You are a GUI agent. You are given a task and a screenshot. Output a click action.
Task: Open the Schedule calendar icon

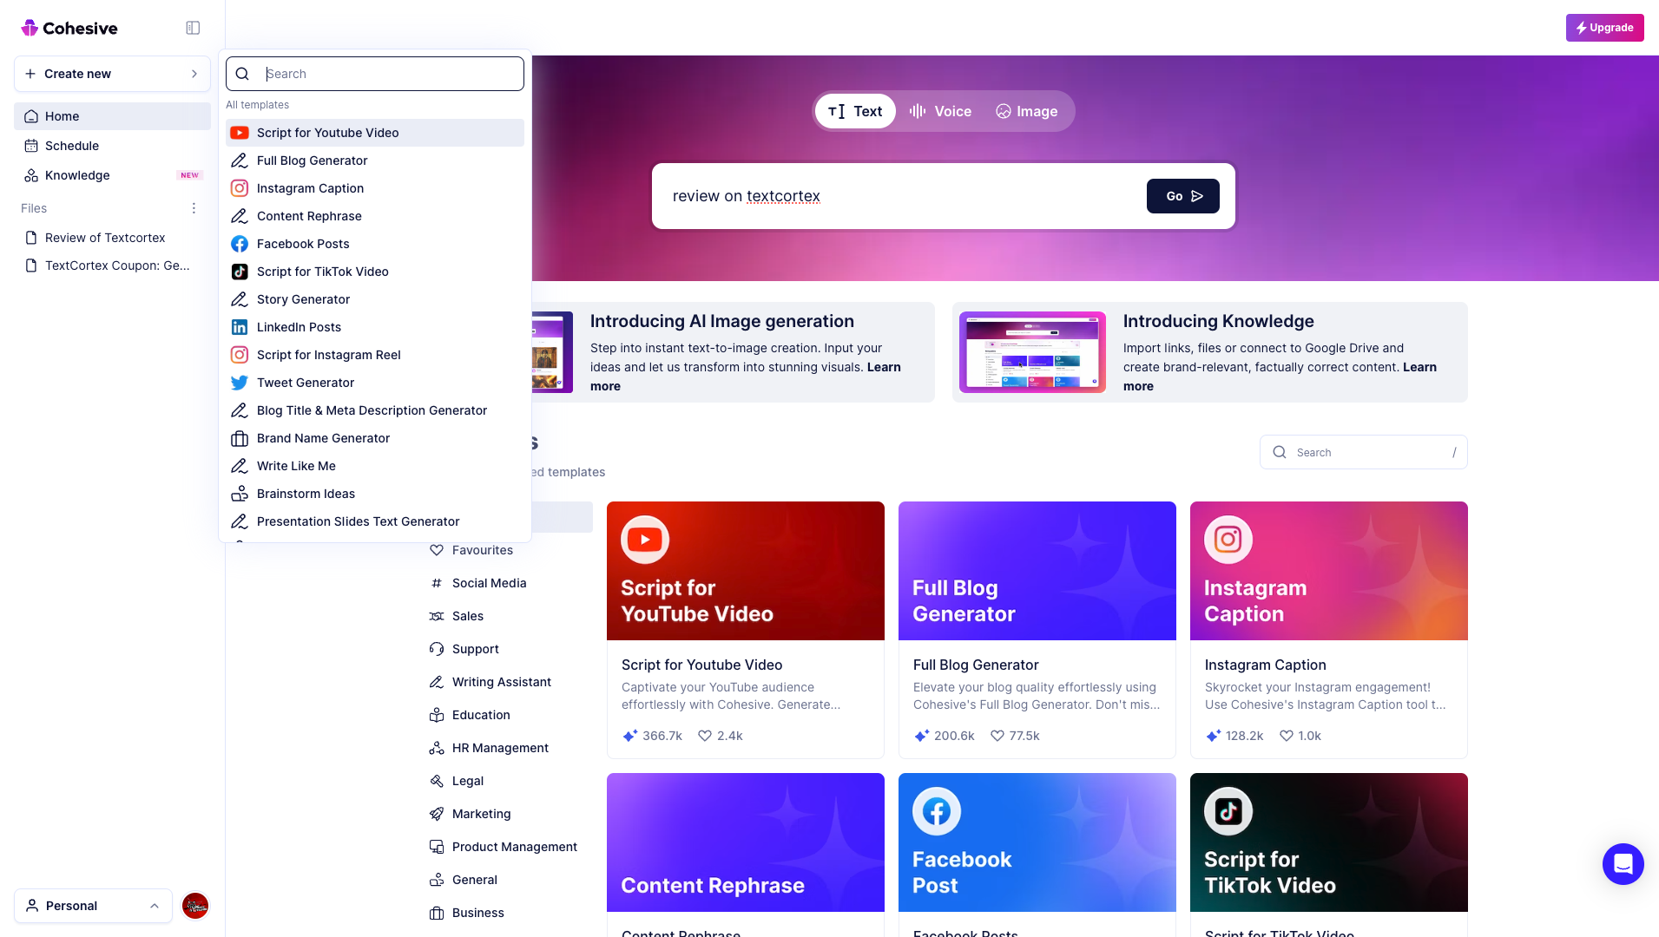[x=31, y=146]
